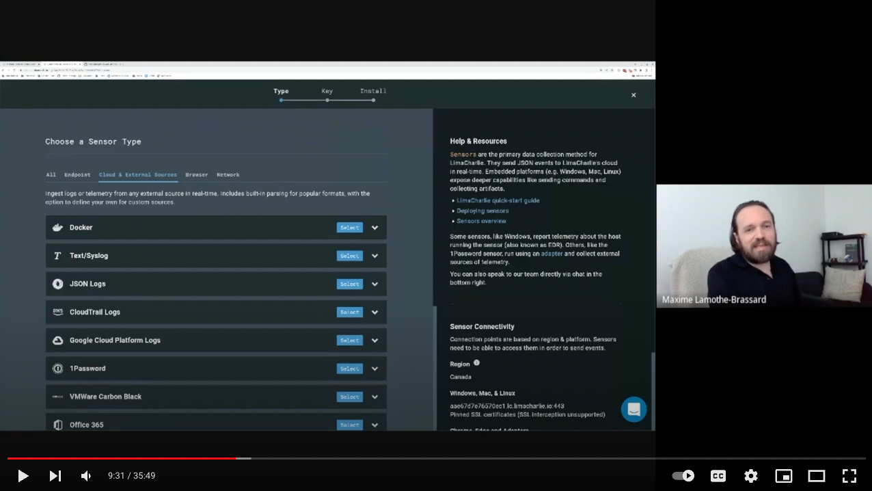This screenshot has height=491, width=872.
Task: Switch to the All tab
Action: (51, 174)
